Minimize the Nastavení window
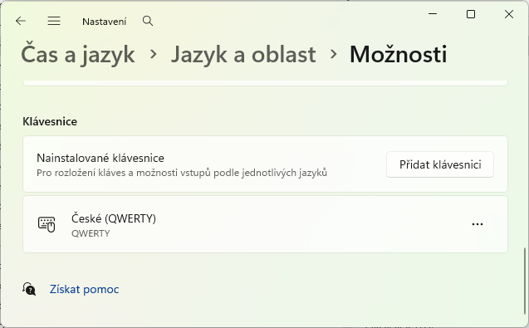Image resolution: width=529 pixels, height=328 pixels. (x=433, y=14)
